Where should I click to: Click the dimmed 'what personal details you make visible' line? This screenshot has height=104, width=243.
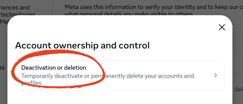(129, 14)
